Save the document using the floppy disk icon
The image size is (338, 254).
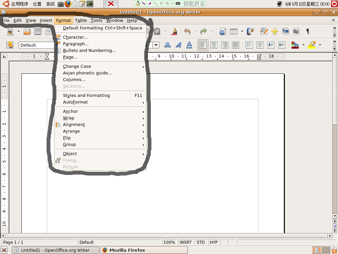38,31
